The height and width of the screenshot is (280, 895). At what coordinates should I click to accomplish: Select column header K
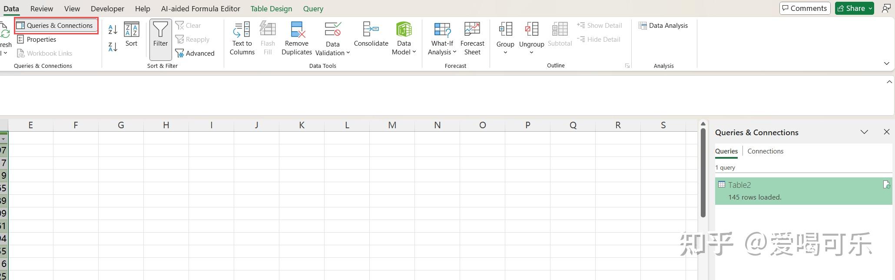pyautogui.click(x=302, y=125)
